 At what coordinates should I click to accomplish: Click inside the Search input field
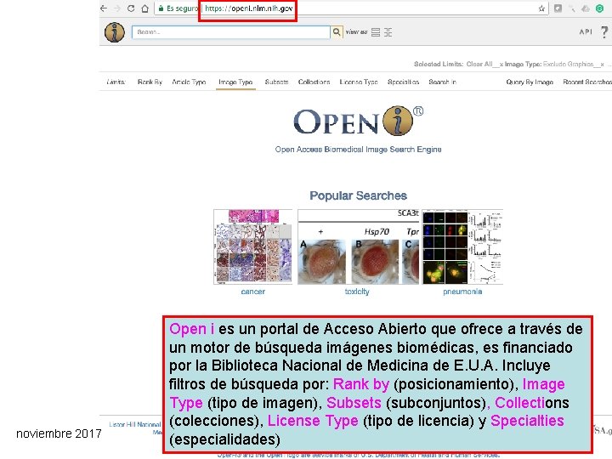231,32
